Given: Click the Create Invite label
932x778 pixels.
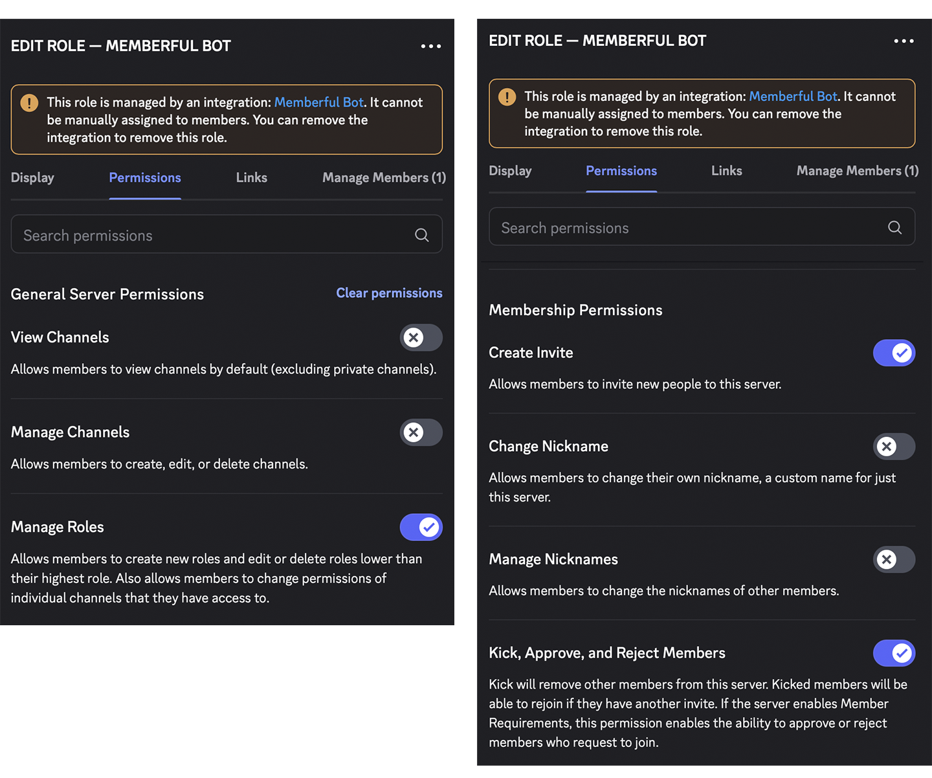Looking at the screenshot, I should (x=531, y=353).
